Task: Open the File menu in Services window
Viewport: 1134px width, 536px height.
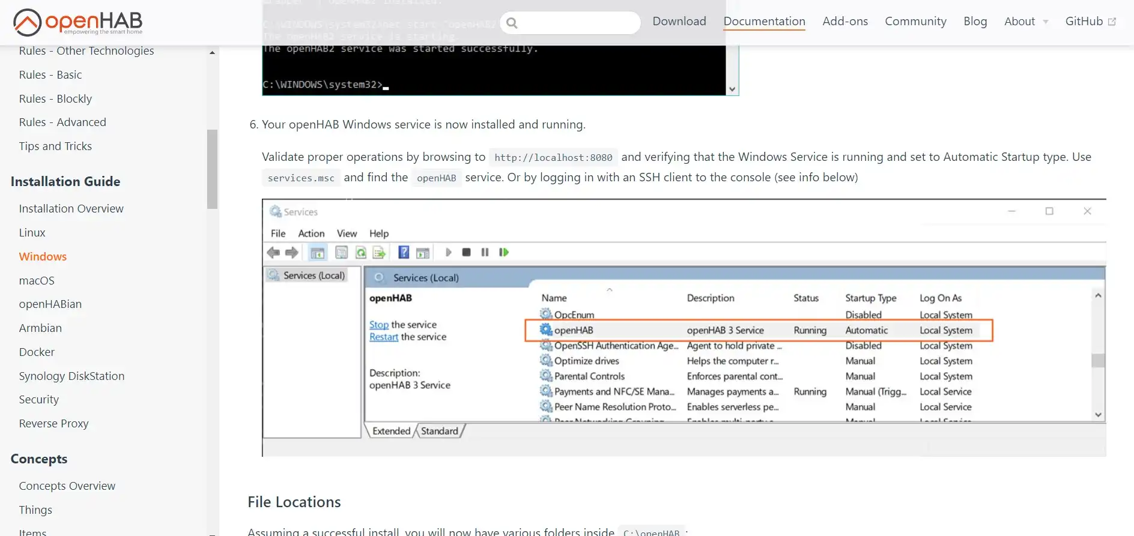Action: 278,233
